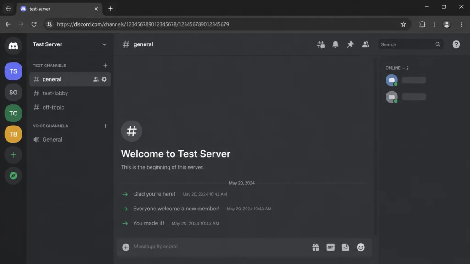
Task: Send a gift with gift icon
Action: click(316, 247)
